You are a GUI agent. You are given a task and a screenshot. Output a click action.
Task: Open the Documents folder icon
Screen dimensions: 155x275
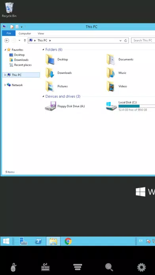point(111,59)
